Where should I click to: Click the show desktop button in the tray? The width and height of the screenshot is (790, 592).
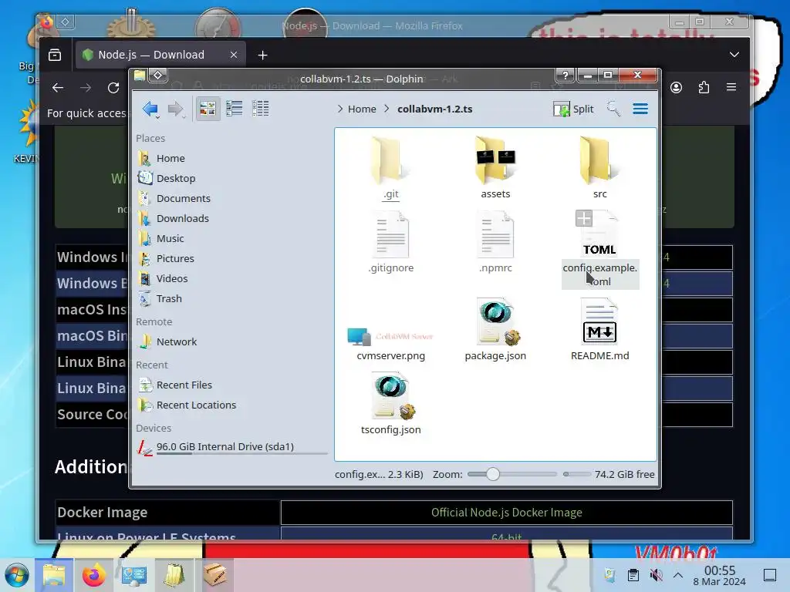pyautogui.click(x=769, y=575)
